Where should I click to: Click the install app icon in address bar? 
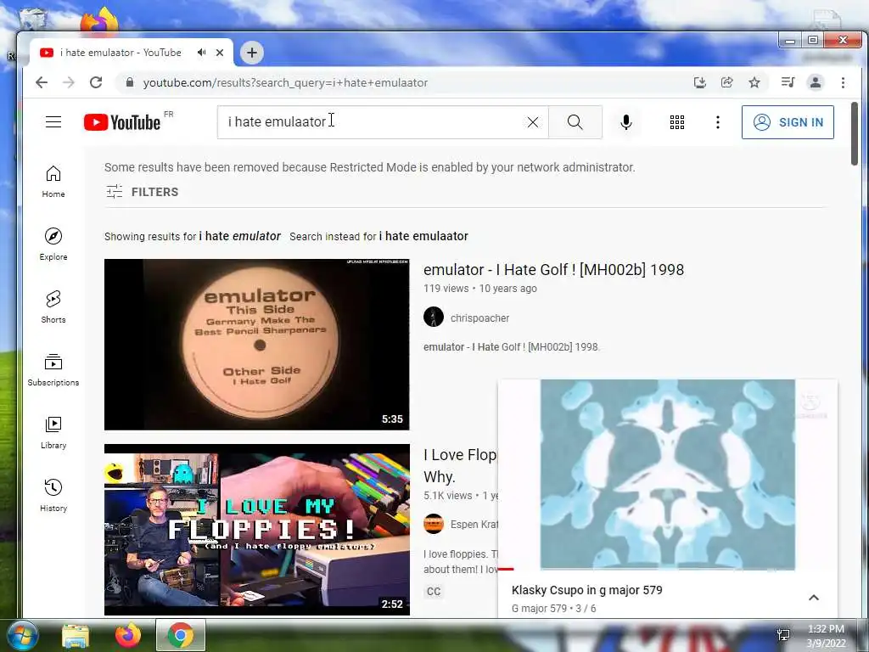(x=700, y=82)
